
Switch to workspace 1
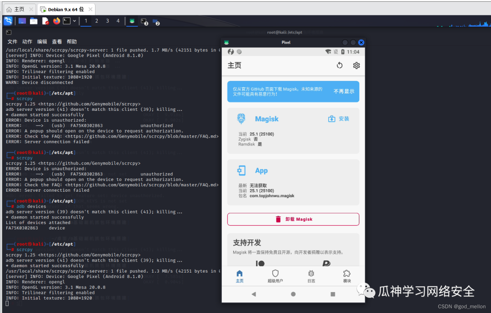86,21
